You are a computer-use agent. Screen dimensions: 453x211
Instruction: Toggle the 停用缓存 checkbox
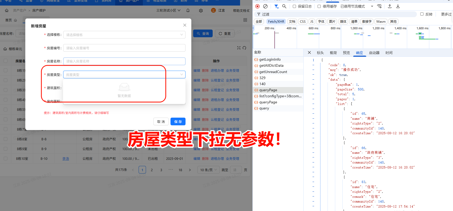tap(319, 6)
